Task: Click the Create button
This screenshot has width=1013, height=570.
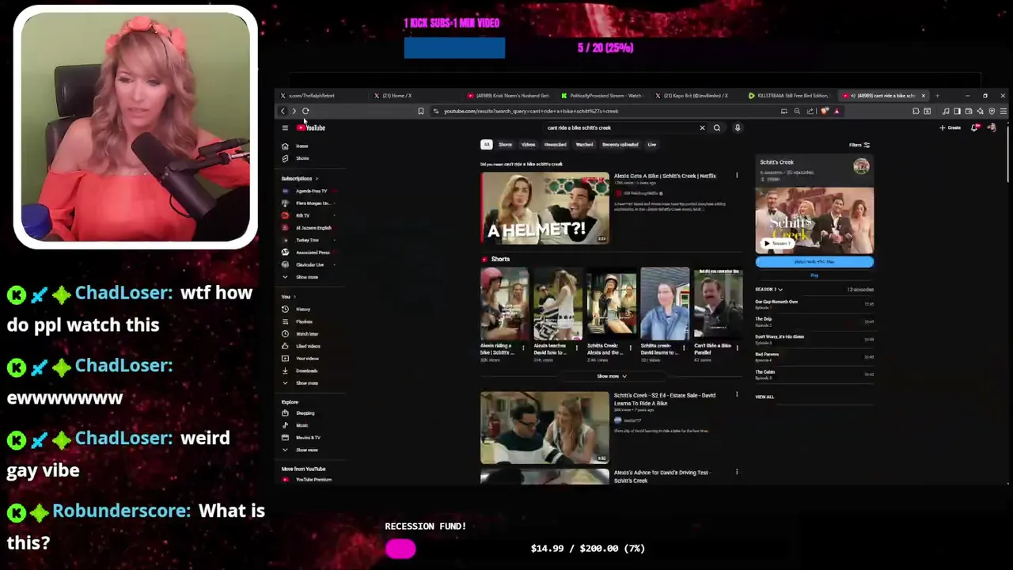Action: tap(950, 127)
